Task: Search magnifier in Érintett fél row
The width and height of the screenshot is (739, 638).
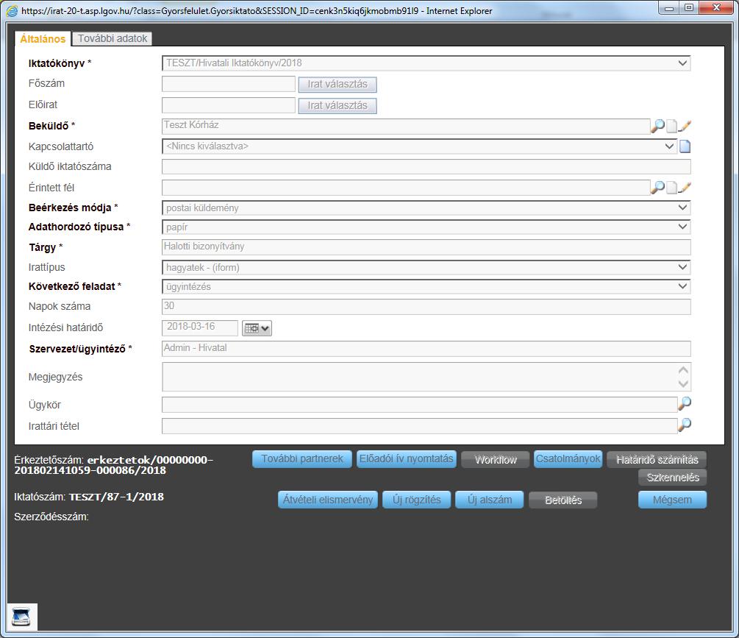Action: (657, 187)
